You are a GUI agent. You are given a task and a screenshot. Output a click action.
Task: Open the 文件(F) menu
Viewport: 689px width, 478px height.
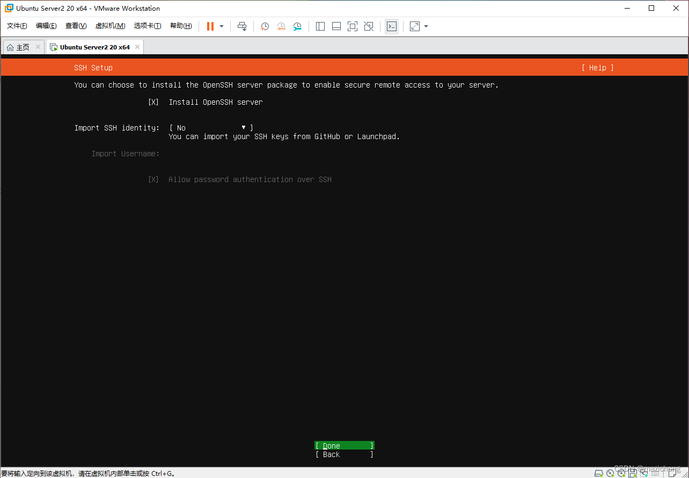pyautogui.click(x=17, y=26)
